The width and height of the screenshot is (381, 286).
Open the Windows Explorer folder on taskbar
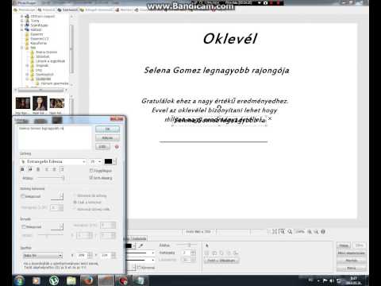coord(71,280)
